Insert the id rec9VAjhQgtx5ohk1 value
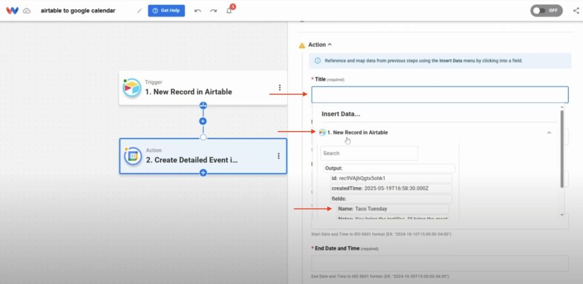 (391, 178)
